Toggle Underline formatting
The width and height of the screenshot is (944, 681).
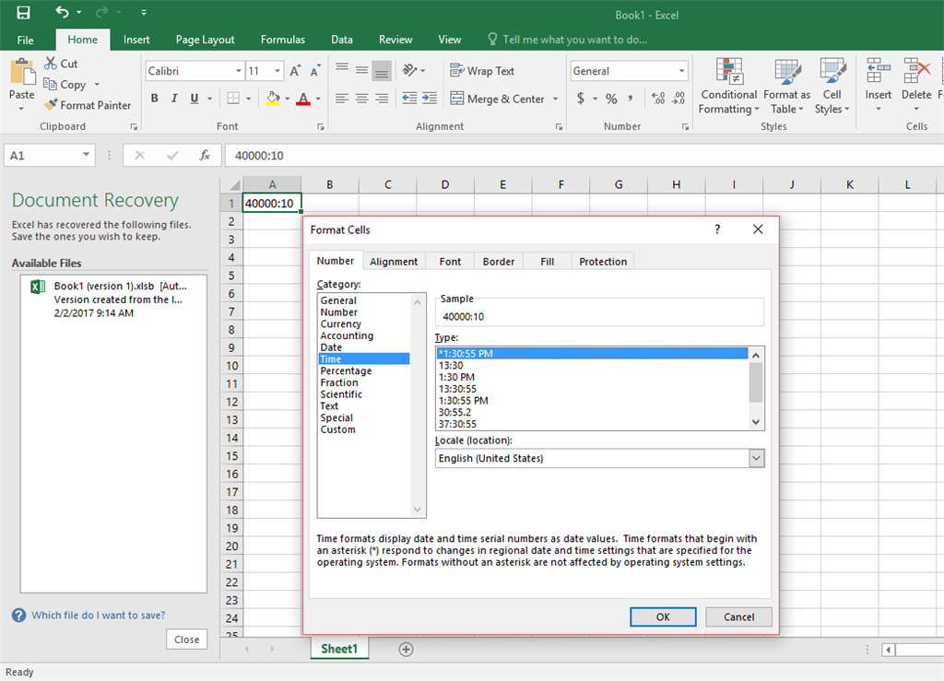coord(194,98)
